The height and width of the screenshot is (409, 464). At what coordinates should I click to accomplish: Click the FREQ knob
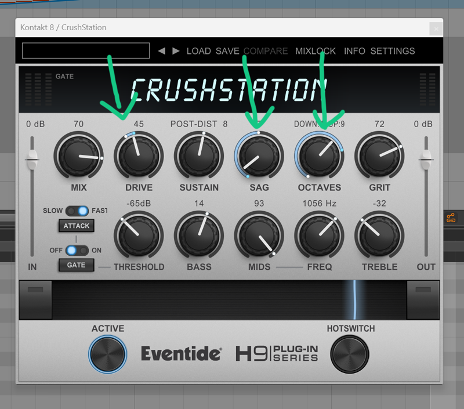[x=320, y=236]
